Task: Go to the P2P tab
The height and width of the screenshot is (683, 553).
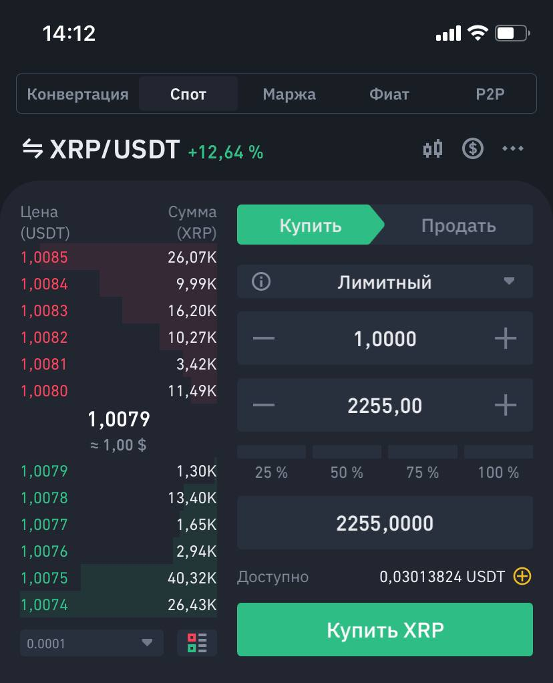Action: (490, 94)
